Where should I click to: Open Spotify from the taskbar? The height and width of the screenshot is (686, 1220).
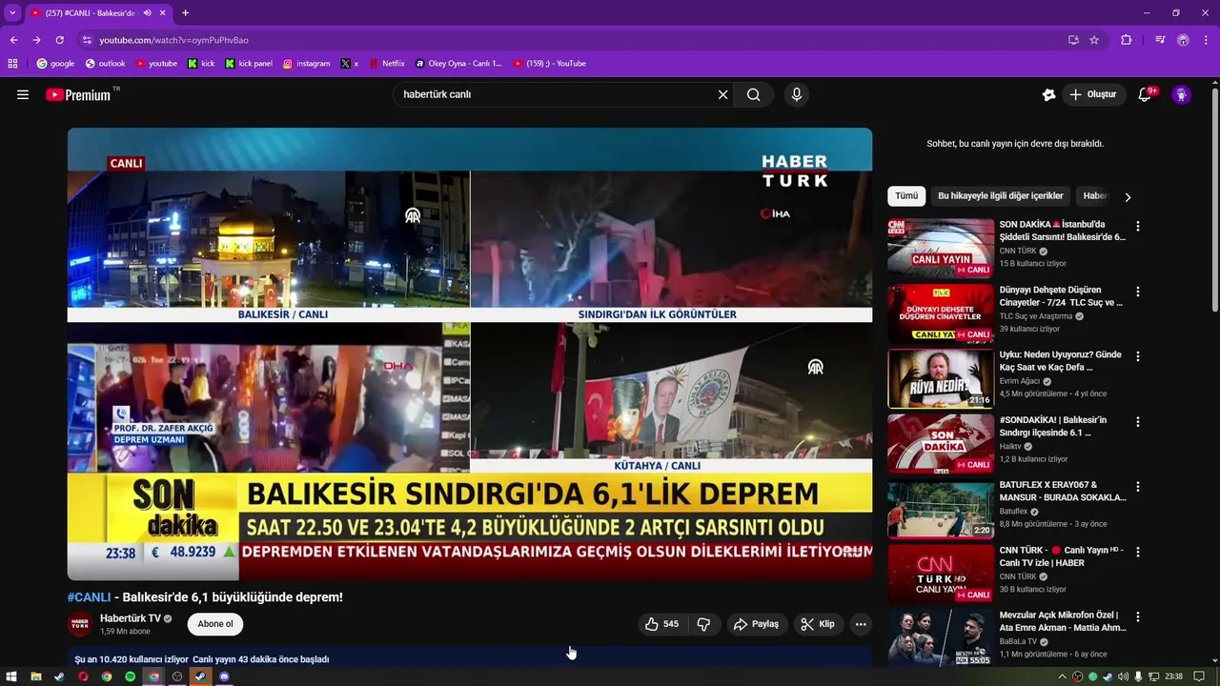(x=130, y=676)
